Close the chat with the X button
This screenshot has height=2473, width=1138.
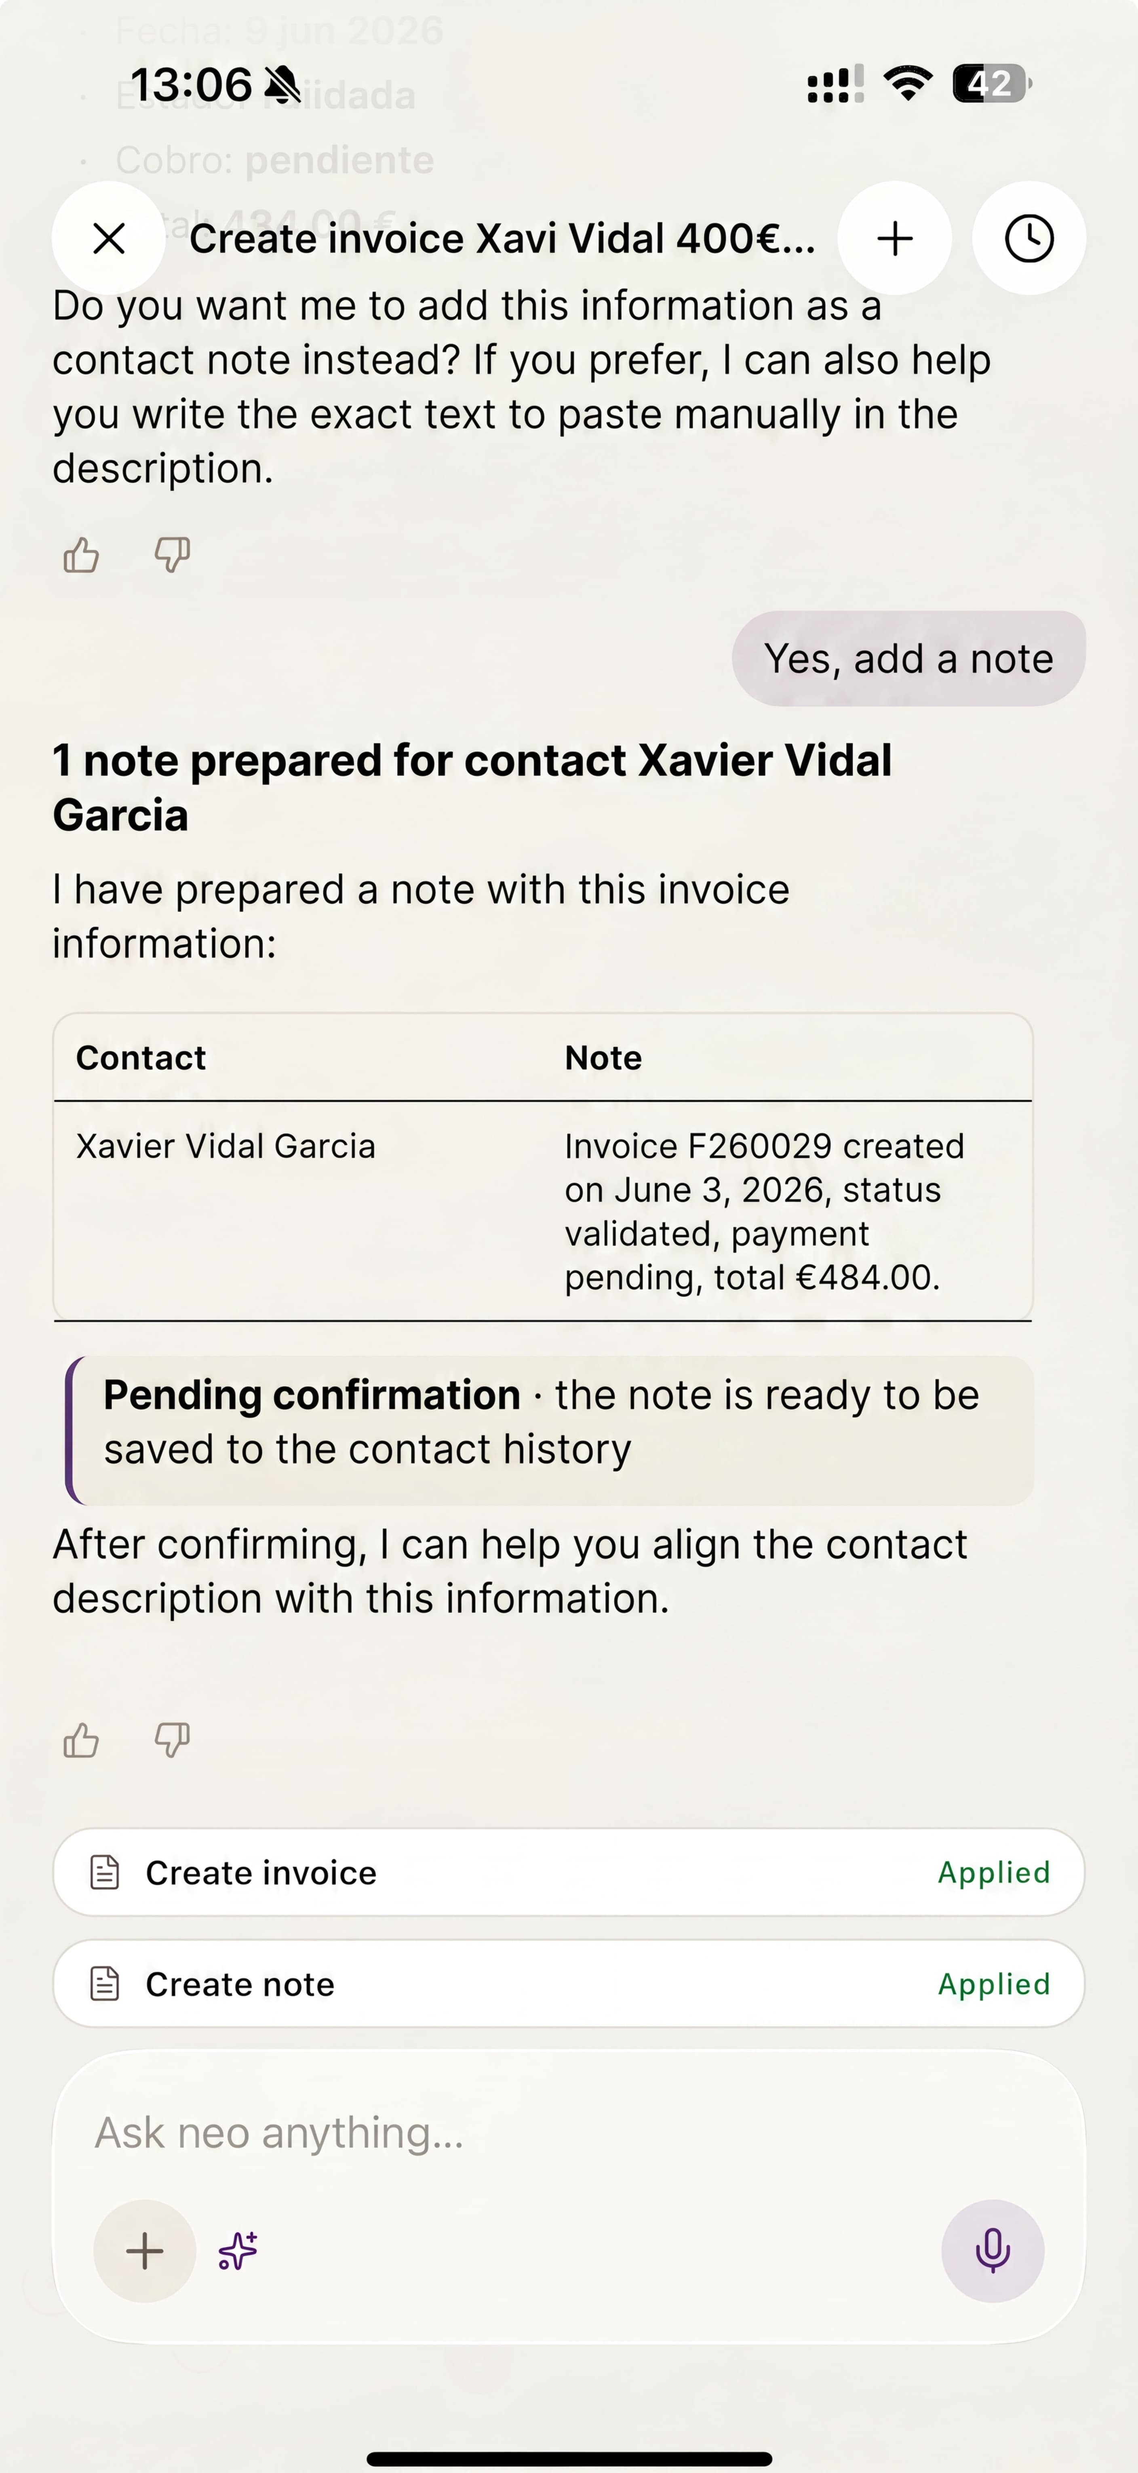pos(109,238)
